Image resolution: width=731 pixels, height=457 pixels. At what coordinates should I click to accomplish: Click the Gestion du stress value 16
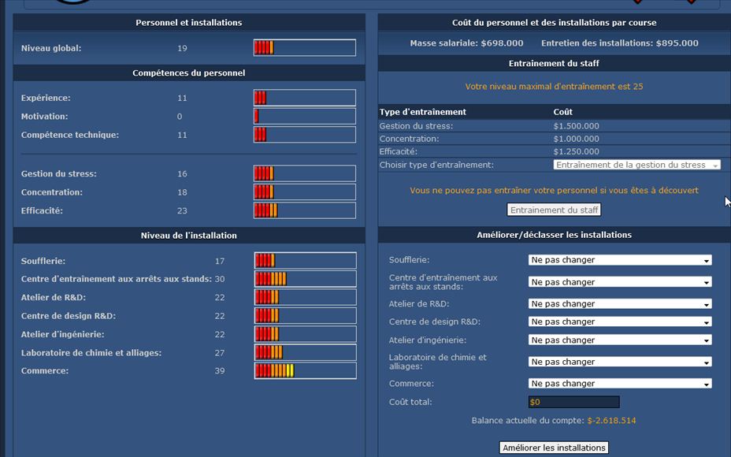point(182,174)
